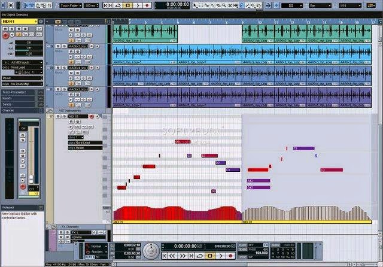Screen dimensions: 383x267
Task: Select the Object Selection arrow tool
Action: tap(194, 5)
